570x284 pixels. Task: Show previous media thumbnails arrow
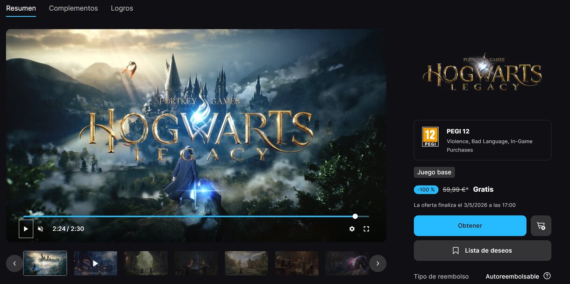pyautogui.click(x=14, y=263)
